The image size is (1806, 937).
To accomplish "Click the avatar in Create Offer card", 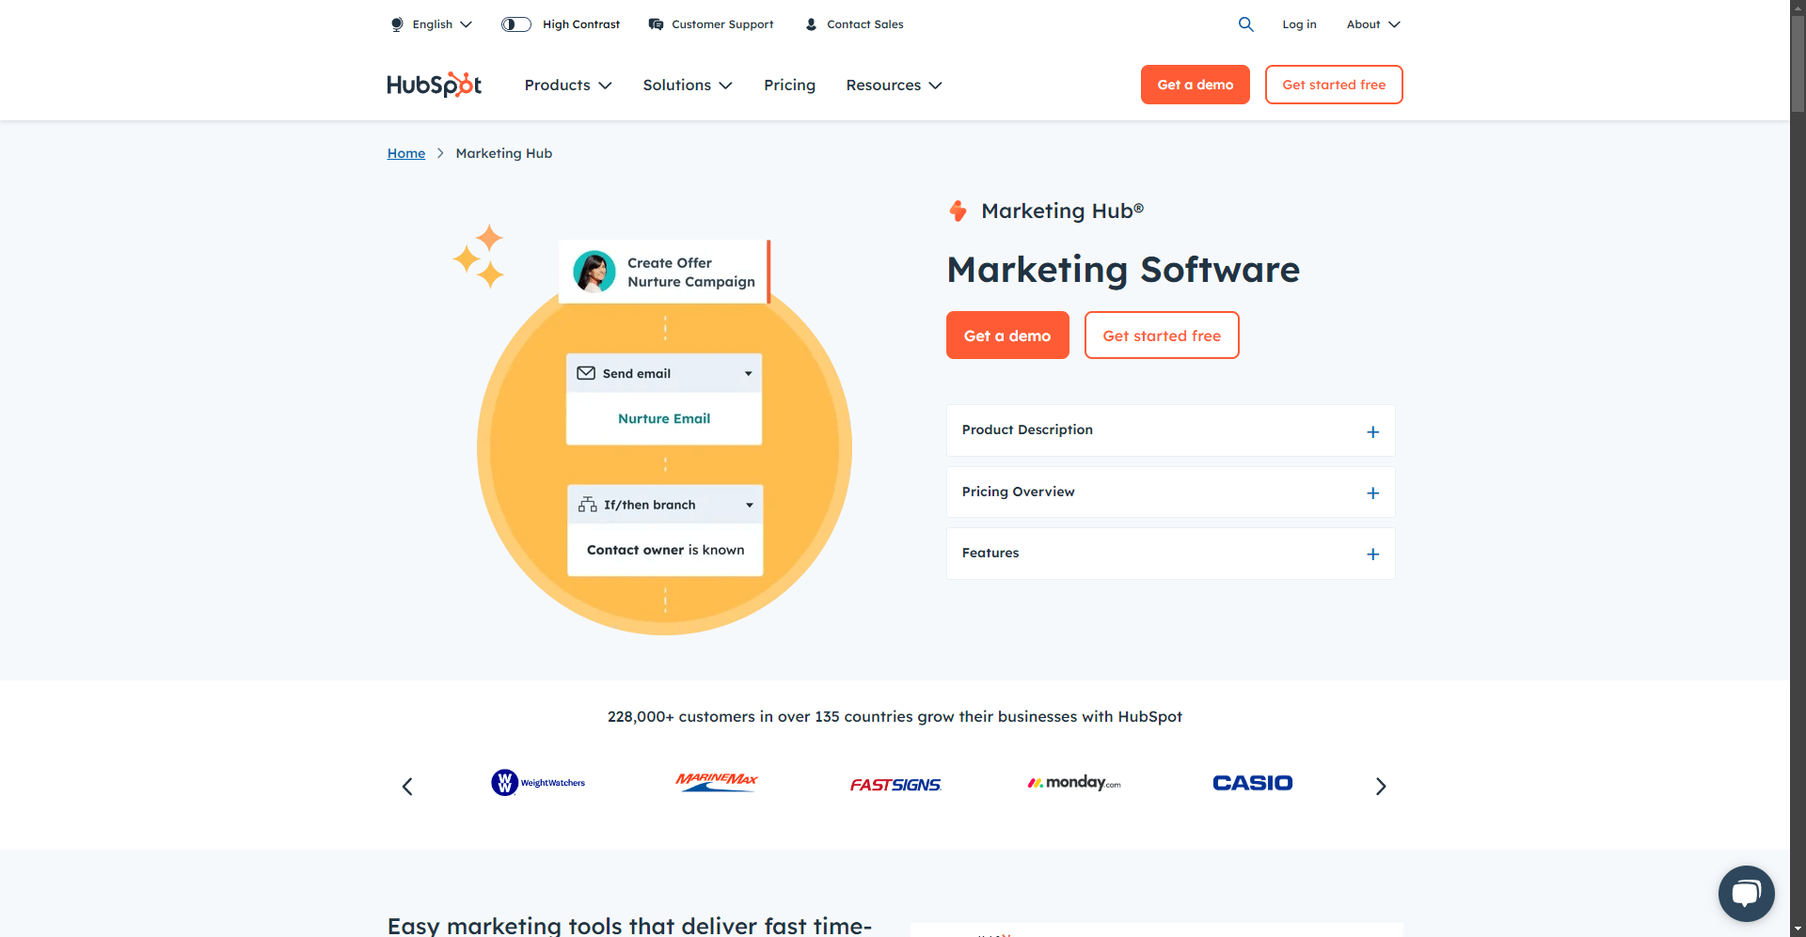I will (x=594, y=272).
